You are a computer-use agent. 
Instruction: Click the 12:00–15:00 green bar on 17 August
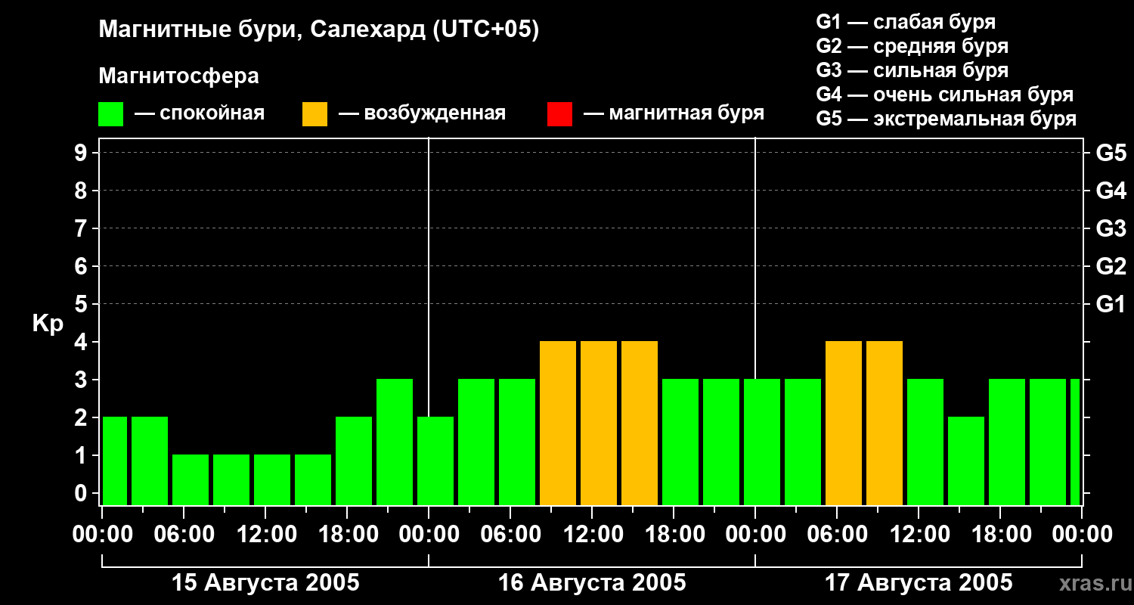point(925,442)
